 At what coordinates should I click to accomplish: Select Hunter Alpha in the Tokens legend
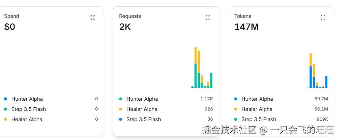(257, 99)
